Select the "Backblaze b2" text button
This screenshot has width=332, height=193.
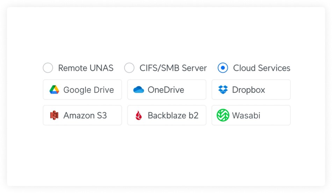point(173,115)
